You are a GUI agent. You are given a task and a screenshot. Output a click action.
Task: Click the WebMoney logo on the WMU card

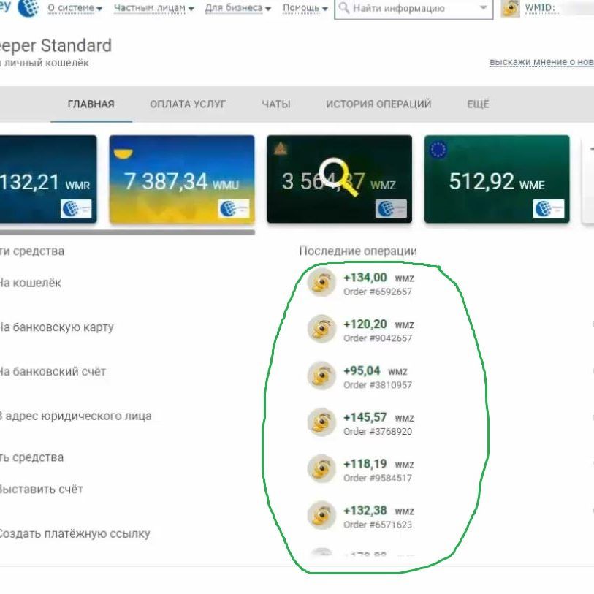[x=234, y=208]
